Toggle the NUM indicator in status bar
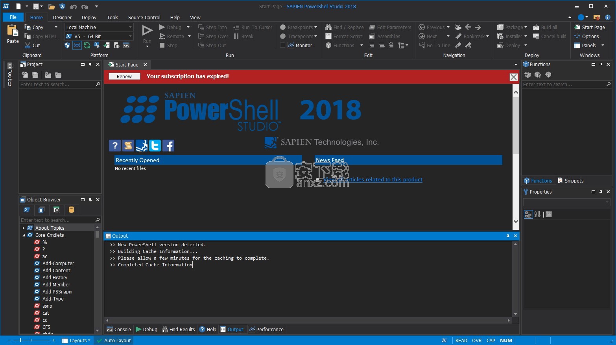 click(506, 340)
